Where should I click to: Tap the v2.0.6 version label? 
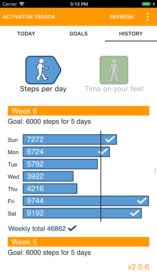pos(138,267)
